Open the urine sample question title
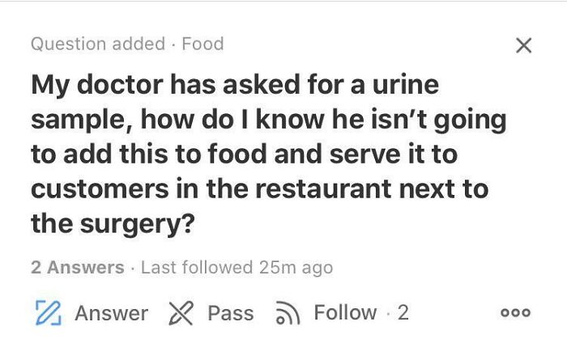Viewport: 567px width, 343px height. pyautogui.click(x=268, y=155)
